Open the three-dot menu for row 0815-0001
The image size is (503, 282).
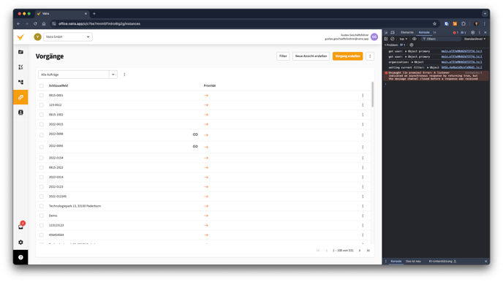coord(363,95)
